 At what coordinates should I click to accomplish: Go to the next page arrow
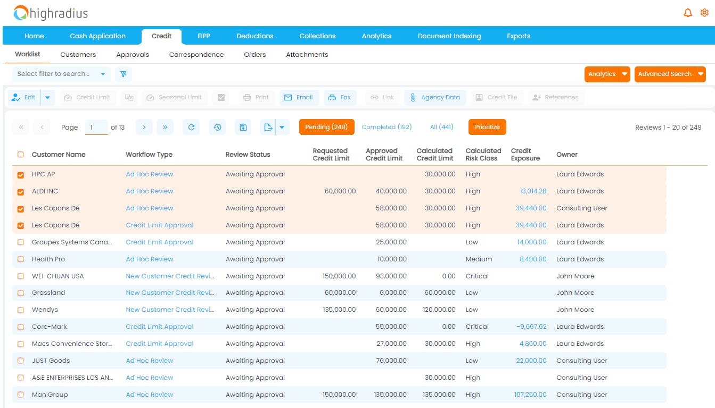coord(144,127)
